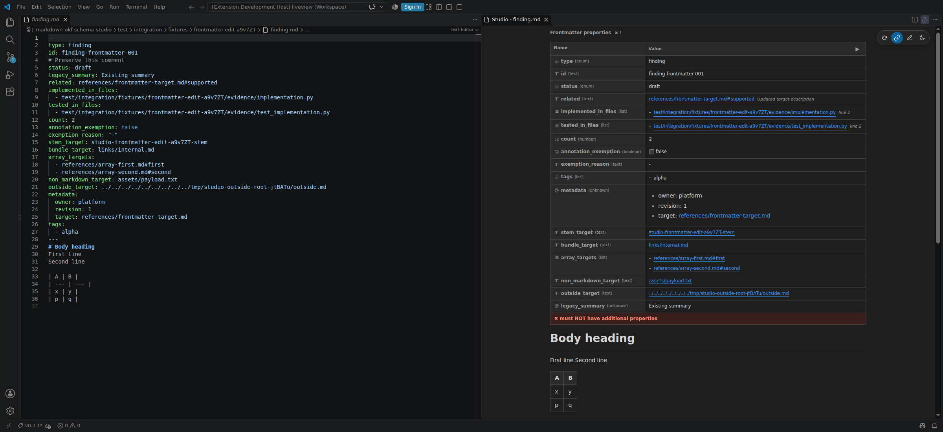Image resolution: width=943 pixels, height=432 pixels.
Task: Open the Run and Debug view
Action: [10, 74]
